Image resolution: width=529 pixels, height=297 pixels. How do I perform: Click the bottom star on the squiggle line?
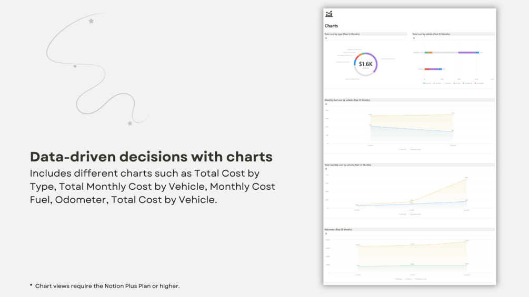tap(129, 124)
